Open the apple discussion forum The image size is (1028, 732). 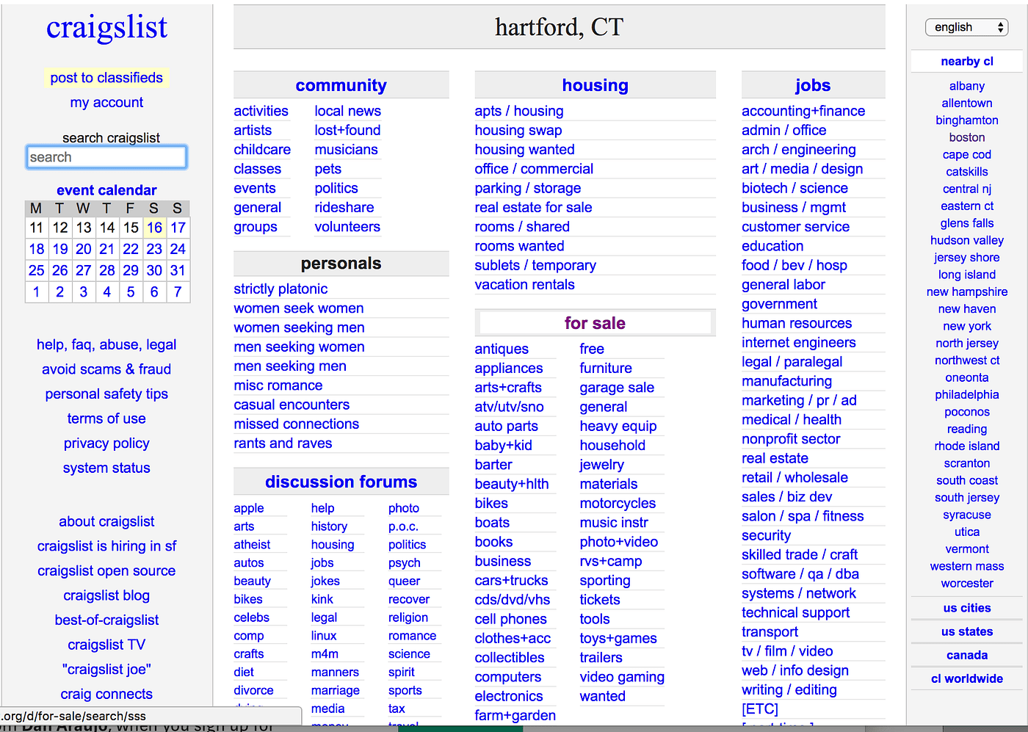point(249,508)
